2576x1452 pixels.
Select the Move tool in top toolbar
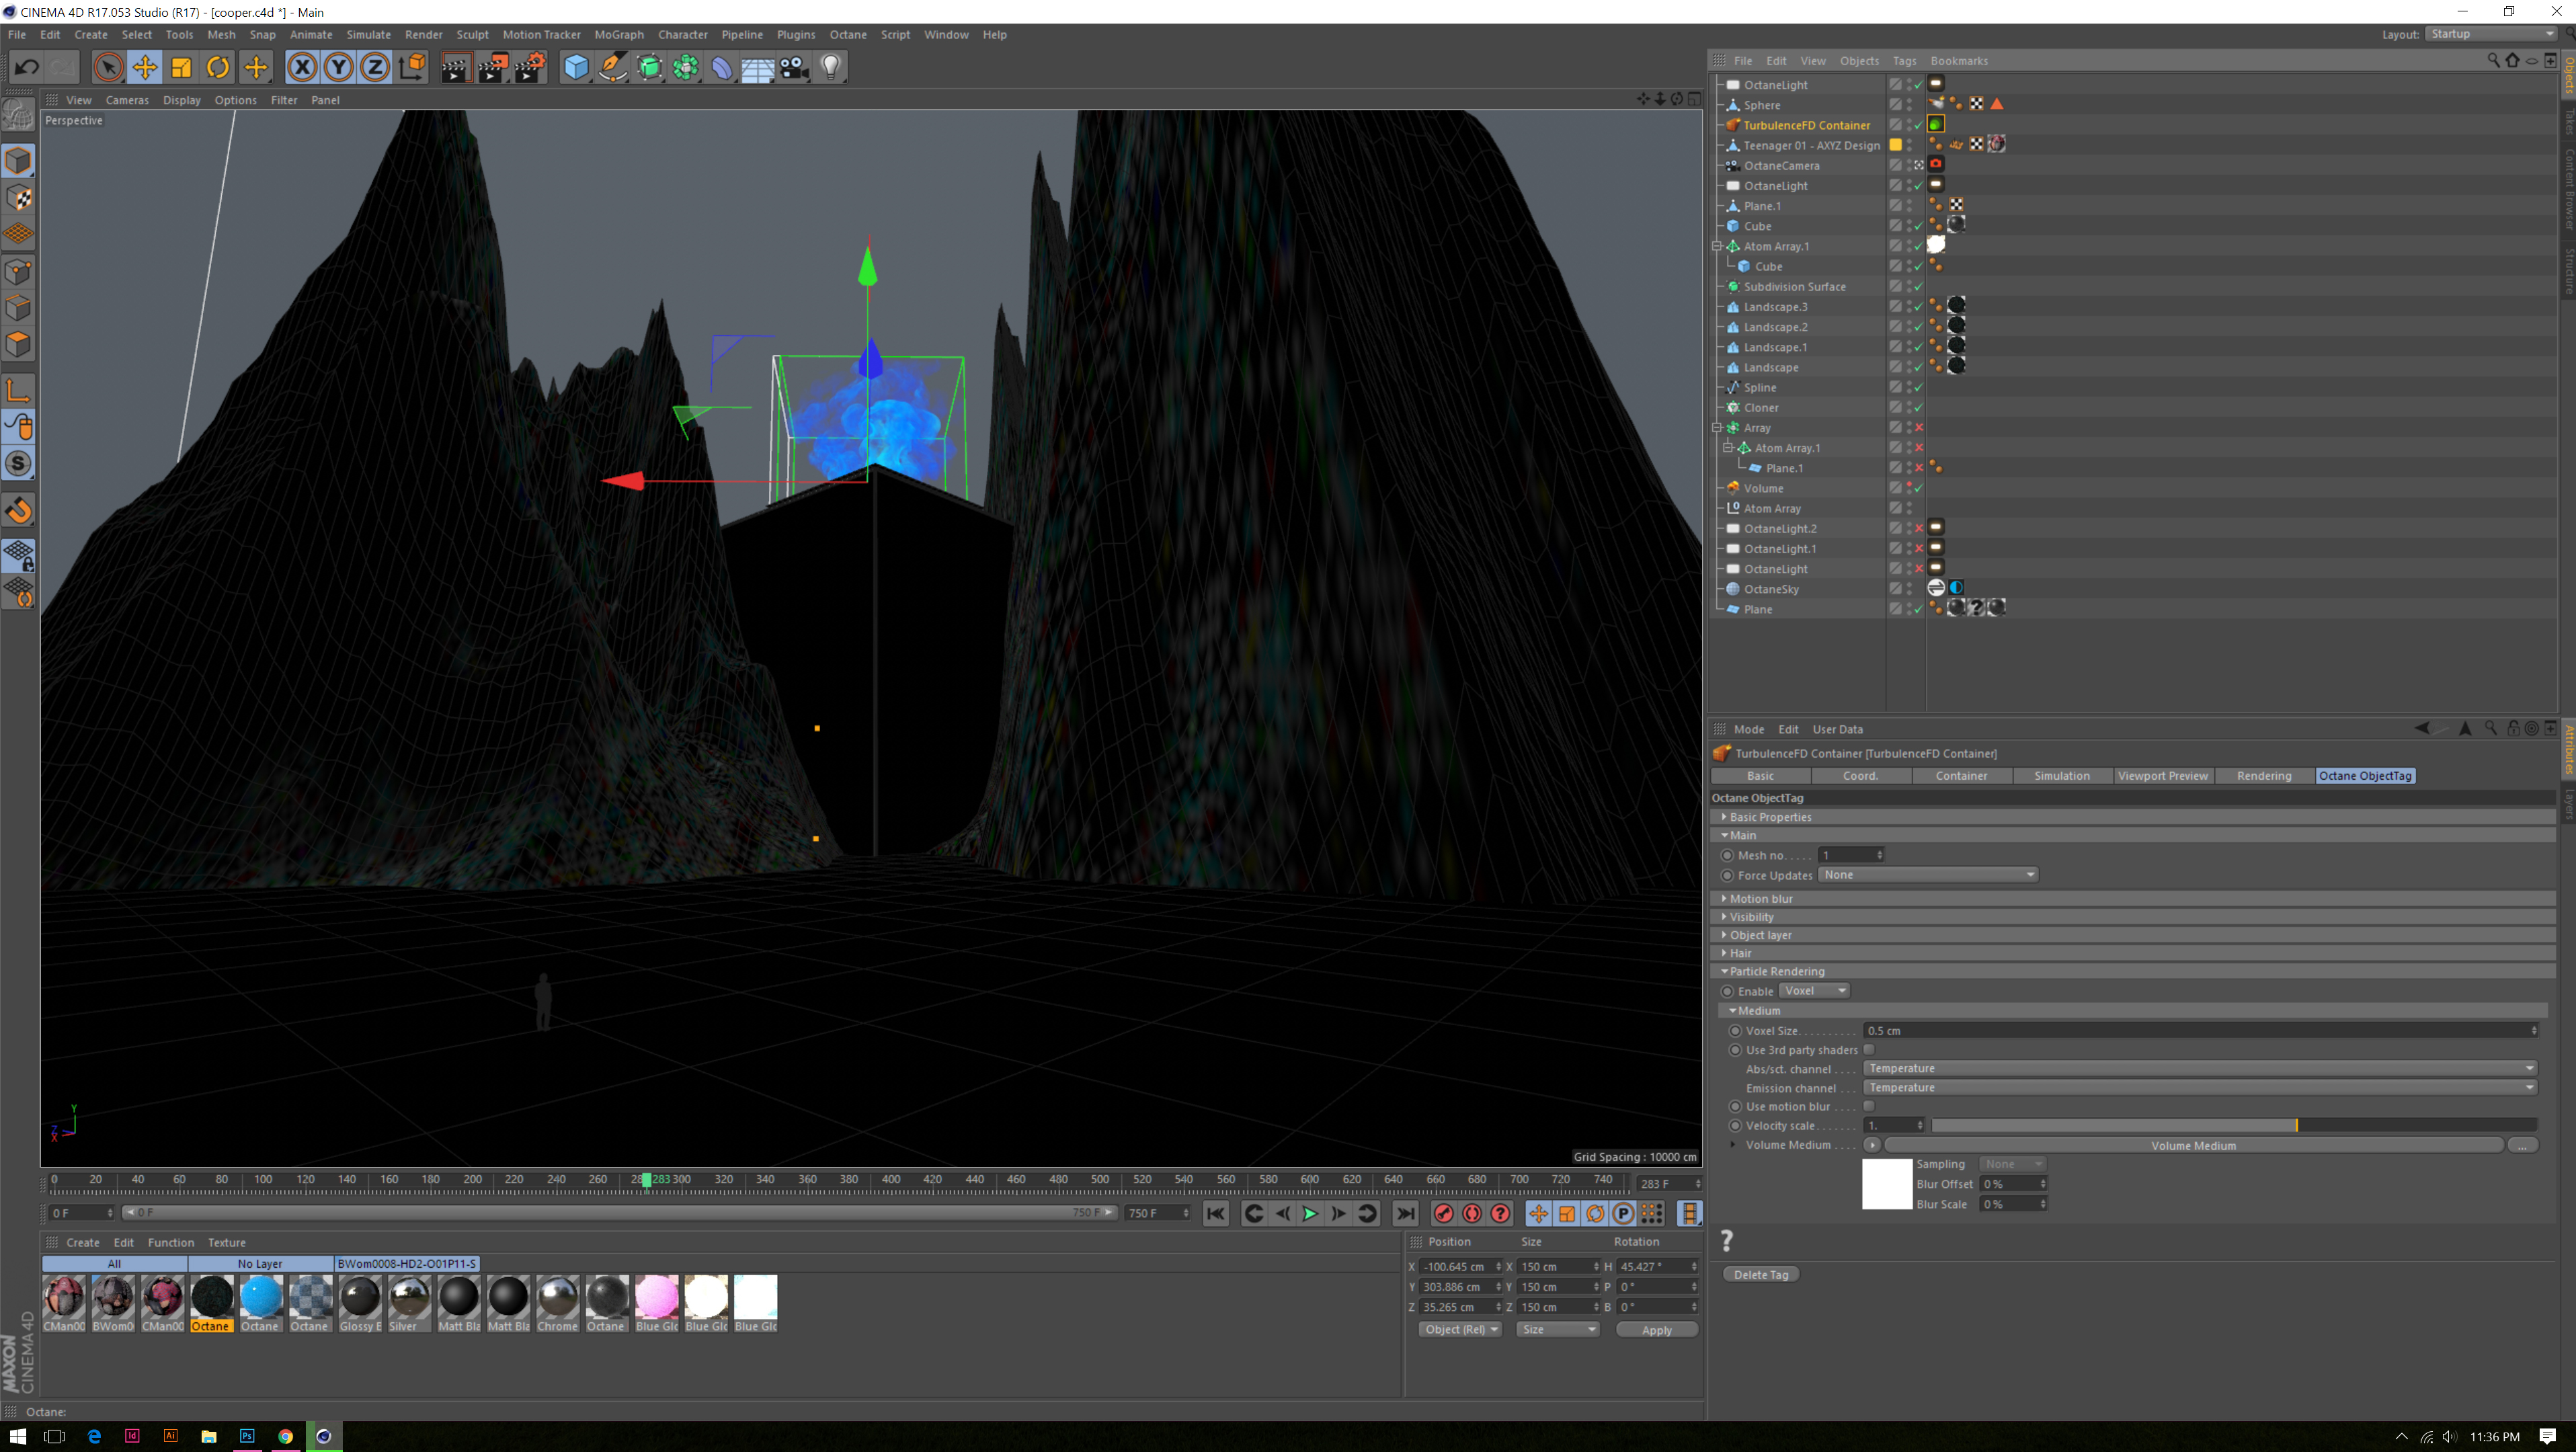click(145, 67)
